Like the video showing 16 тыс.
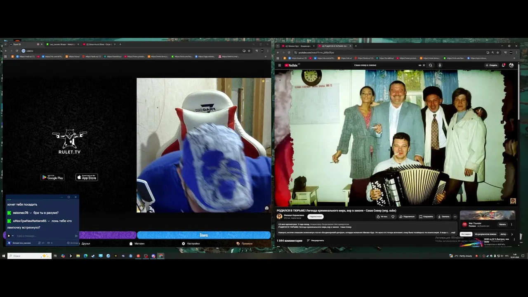Image resolution: width=528 pixels, height=297 pixels. coord(382,217)
